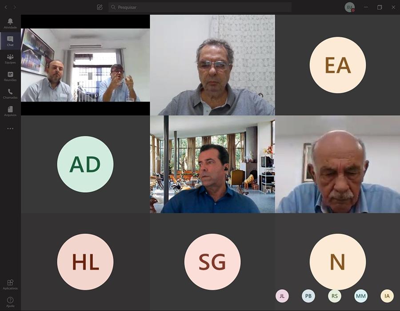400x311 pixels.
Task: Select the EA participant tile
Action: click(x=337, y=65)
